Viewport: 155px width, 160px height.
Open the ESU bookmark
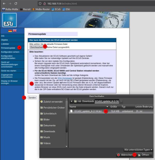pos(66,9)
